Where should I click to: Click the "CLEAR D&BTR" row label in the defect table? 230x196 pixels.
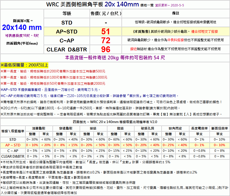pos(13,156)
